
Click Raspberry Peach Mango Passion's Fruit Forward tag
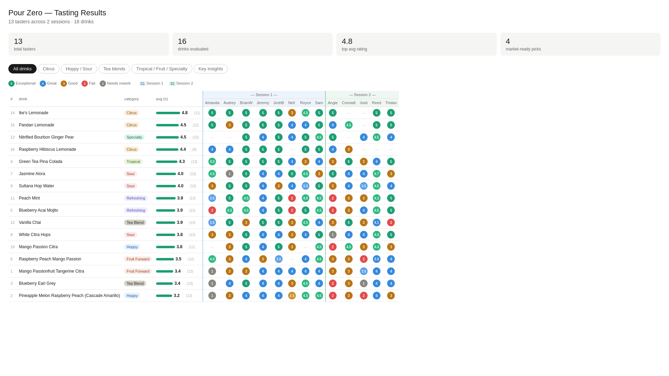(138, 259)
